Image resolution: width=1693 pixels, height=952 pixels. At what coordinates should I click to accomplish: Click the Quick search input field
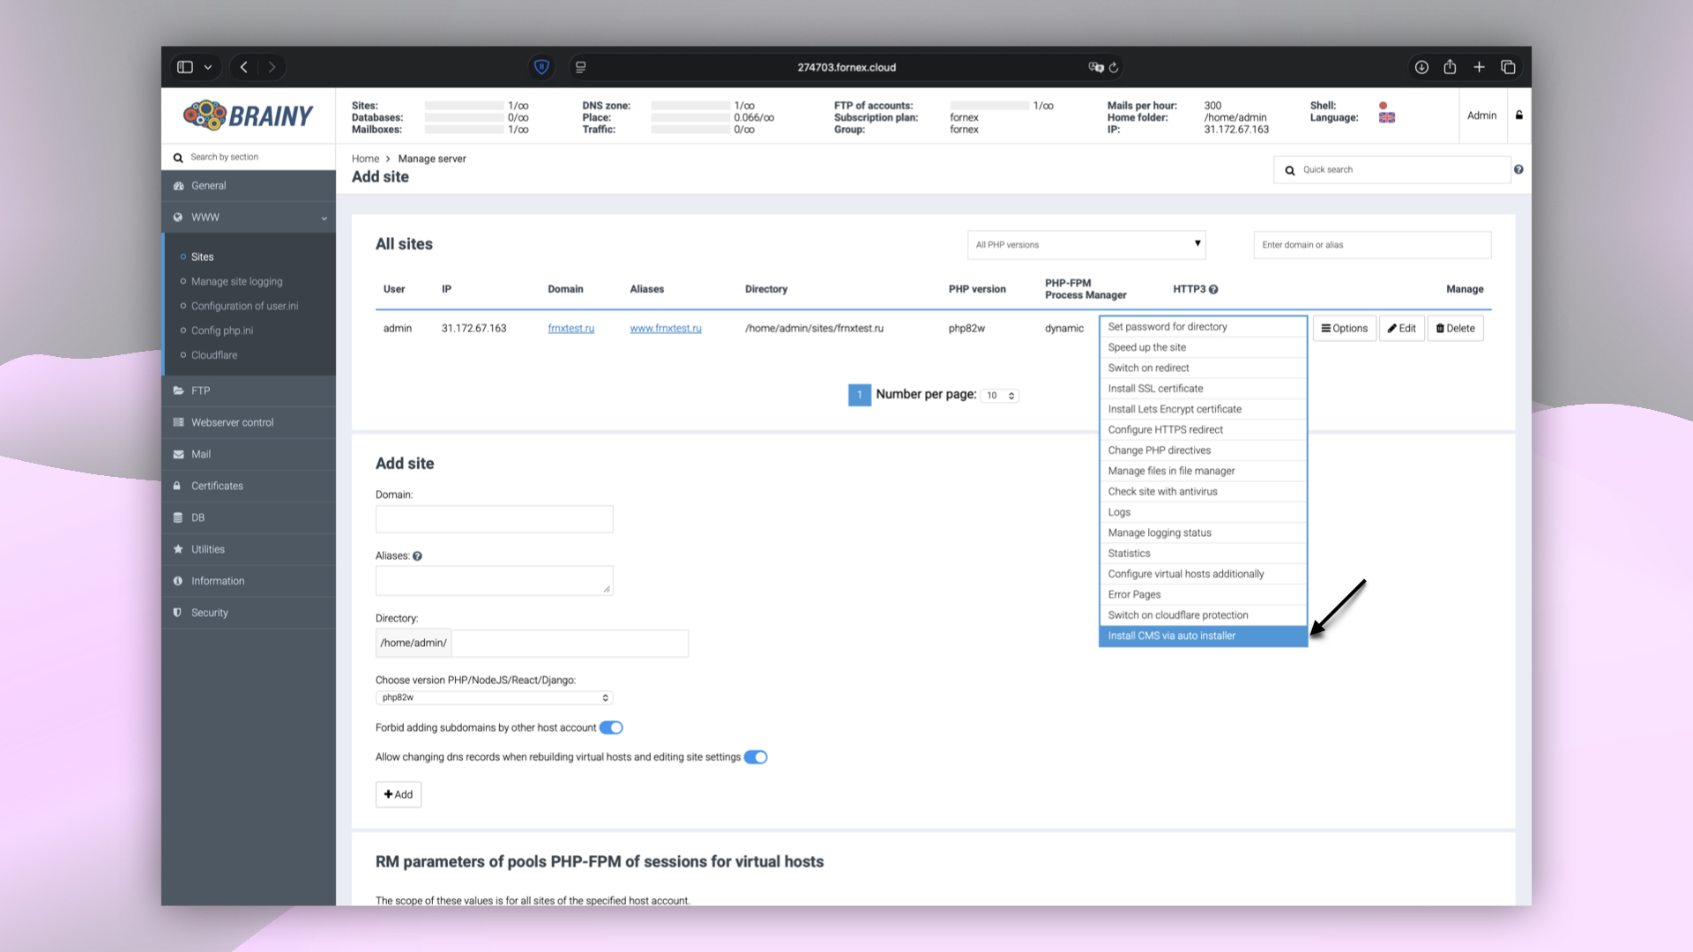pyautogui.click(x=1391, y=169)
